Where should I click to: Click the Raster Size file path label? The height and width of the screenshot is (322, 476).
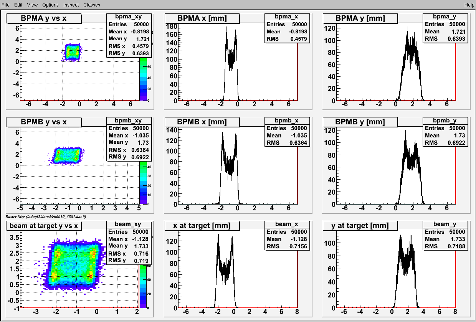46,216
